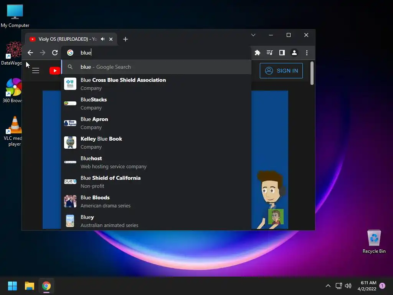Reload the page with the refresh icon
The width and height of the screenshot is (393, 295).
[x=55, y=53]
